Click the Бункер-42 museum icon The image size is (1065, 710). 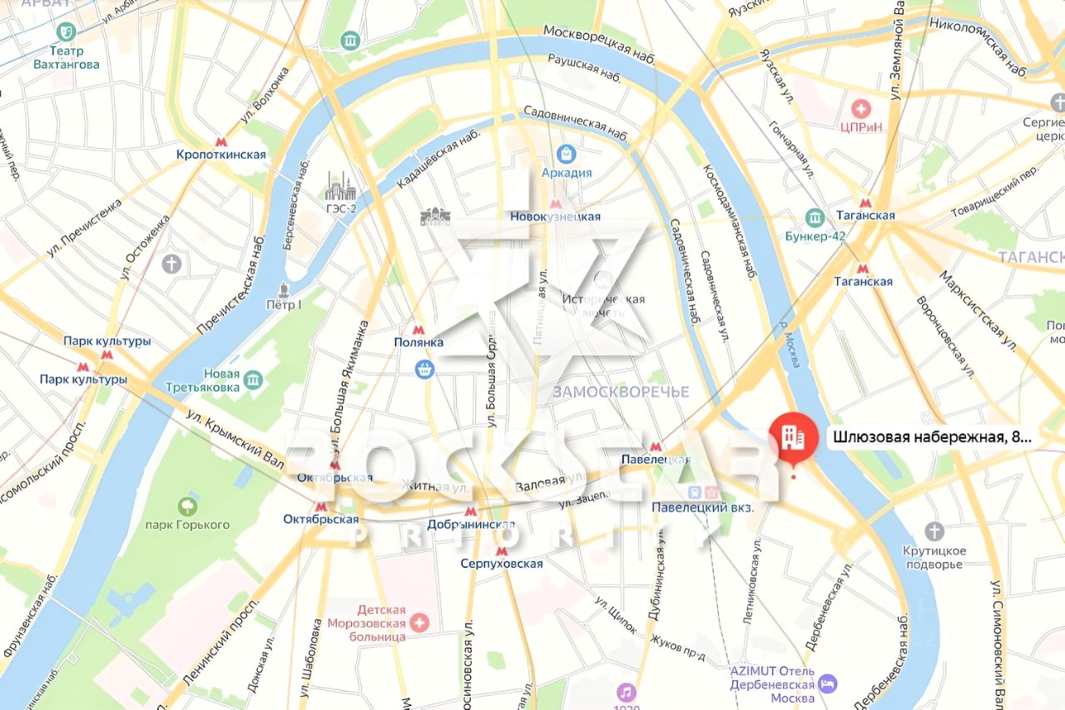815,218
